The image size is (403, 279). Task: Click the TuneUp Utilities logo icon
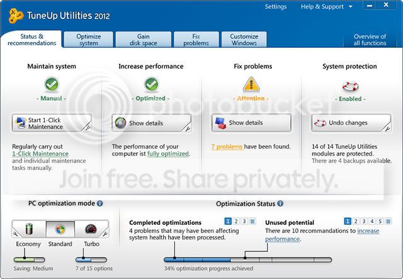(x=16, y=16)
